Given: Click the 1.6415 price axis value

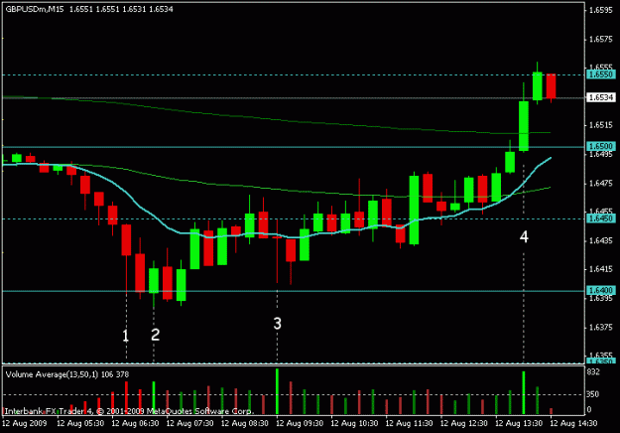Looking at the screenshot, I should (x=601, y=269).
